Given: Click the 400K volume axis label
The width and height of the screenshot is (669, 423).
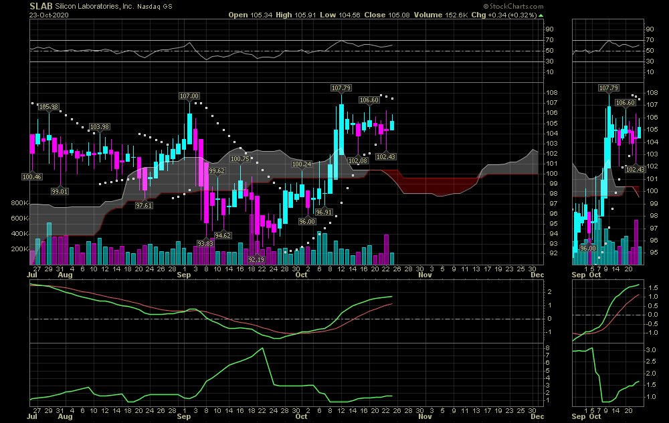Looking at the screenshot, I should (19, 233).
